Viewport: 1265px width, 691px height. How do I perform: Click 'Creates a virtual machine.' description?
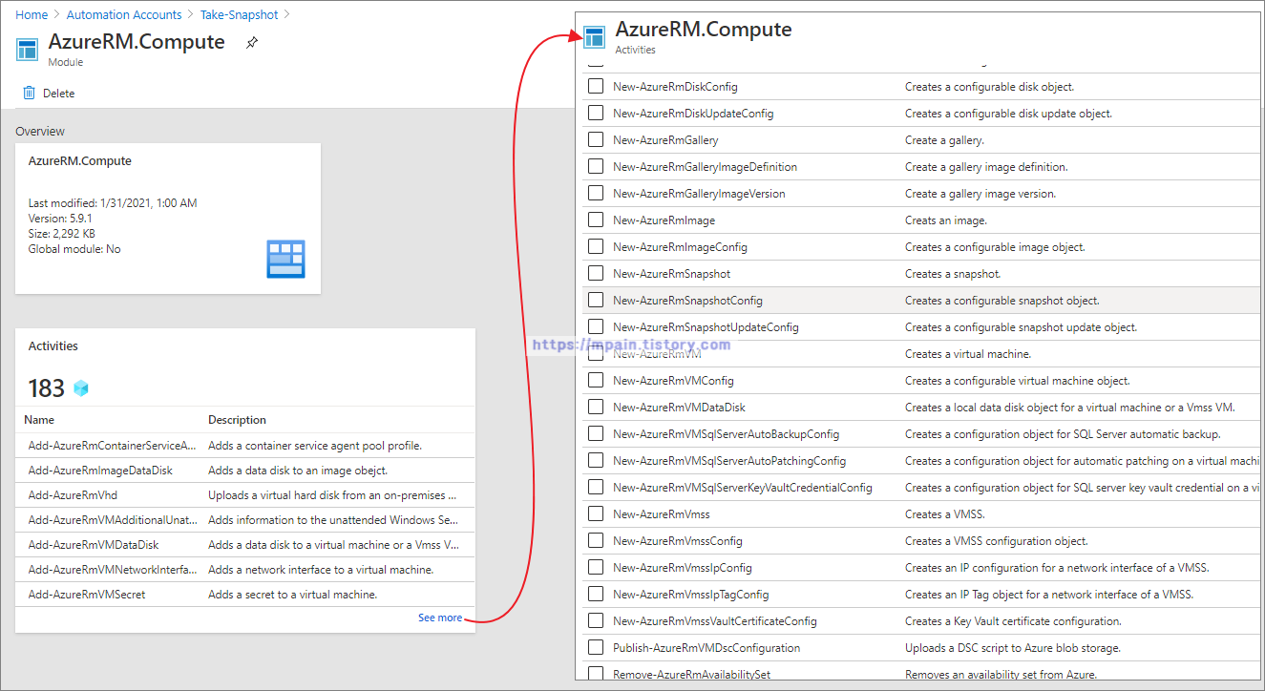[x=968, y=354]
